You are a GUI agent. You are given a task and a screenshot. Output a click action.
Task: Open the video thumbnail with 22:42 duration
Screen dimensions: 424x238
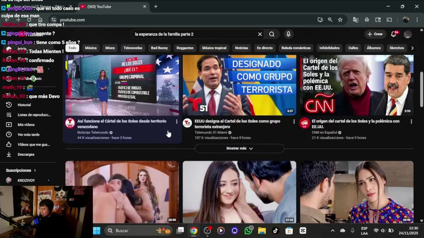pyautogui.click(x=239, y=192)
